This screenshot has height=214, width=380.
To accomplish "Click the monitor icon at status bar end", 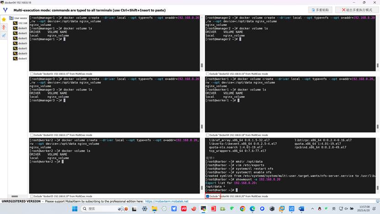I will tap(377, 201).
